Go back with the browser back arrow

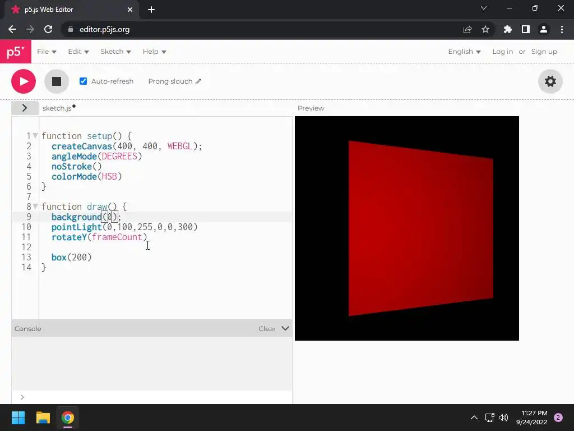tap(12, 29)
